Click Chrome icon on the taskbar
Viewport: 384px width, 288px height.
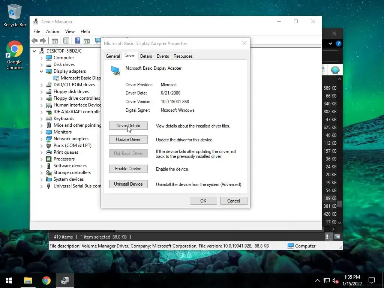coord(46,280)
